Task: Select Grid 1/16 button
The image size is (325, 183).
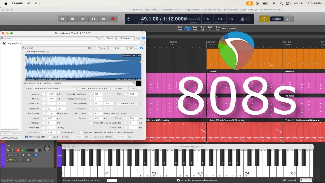Action: (x=195, y=28)
